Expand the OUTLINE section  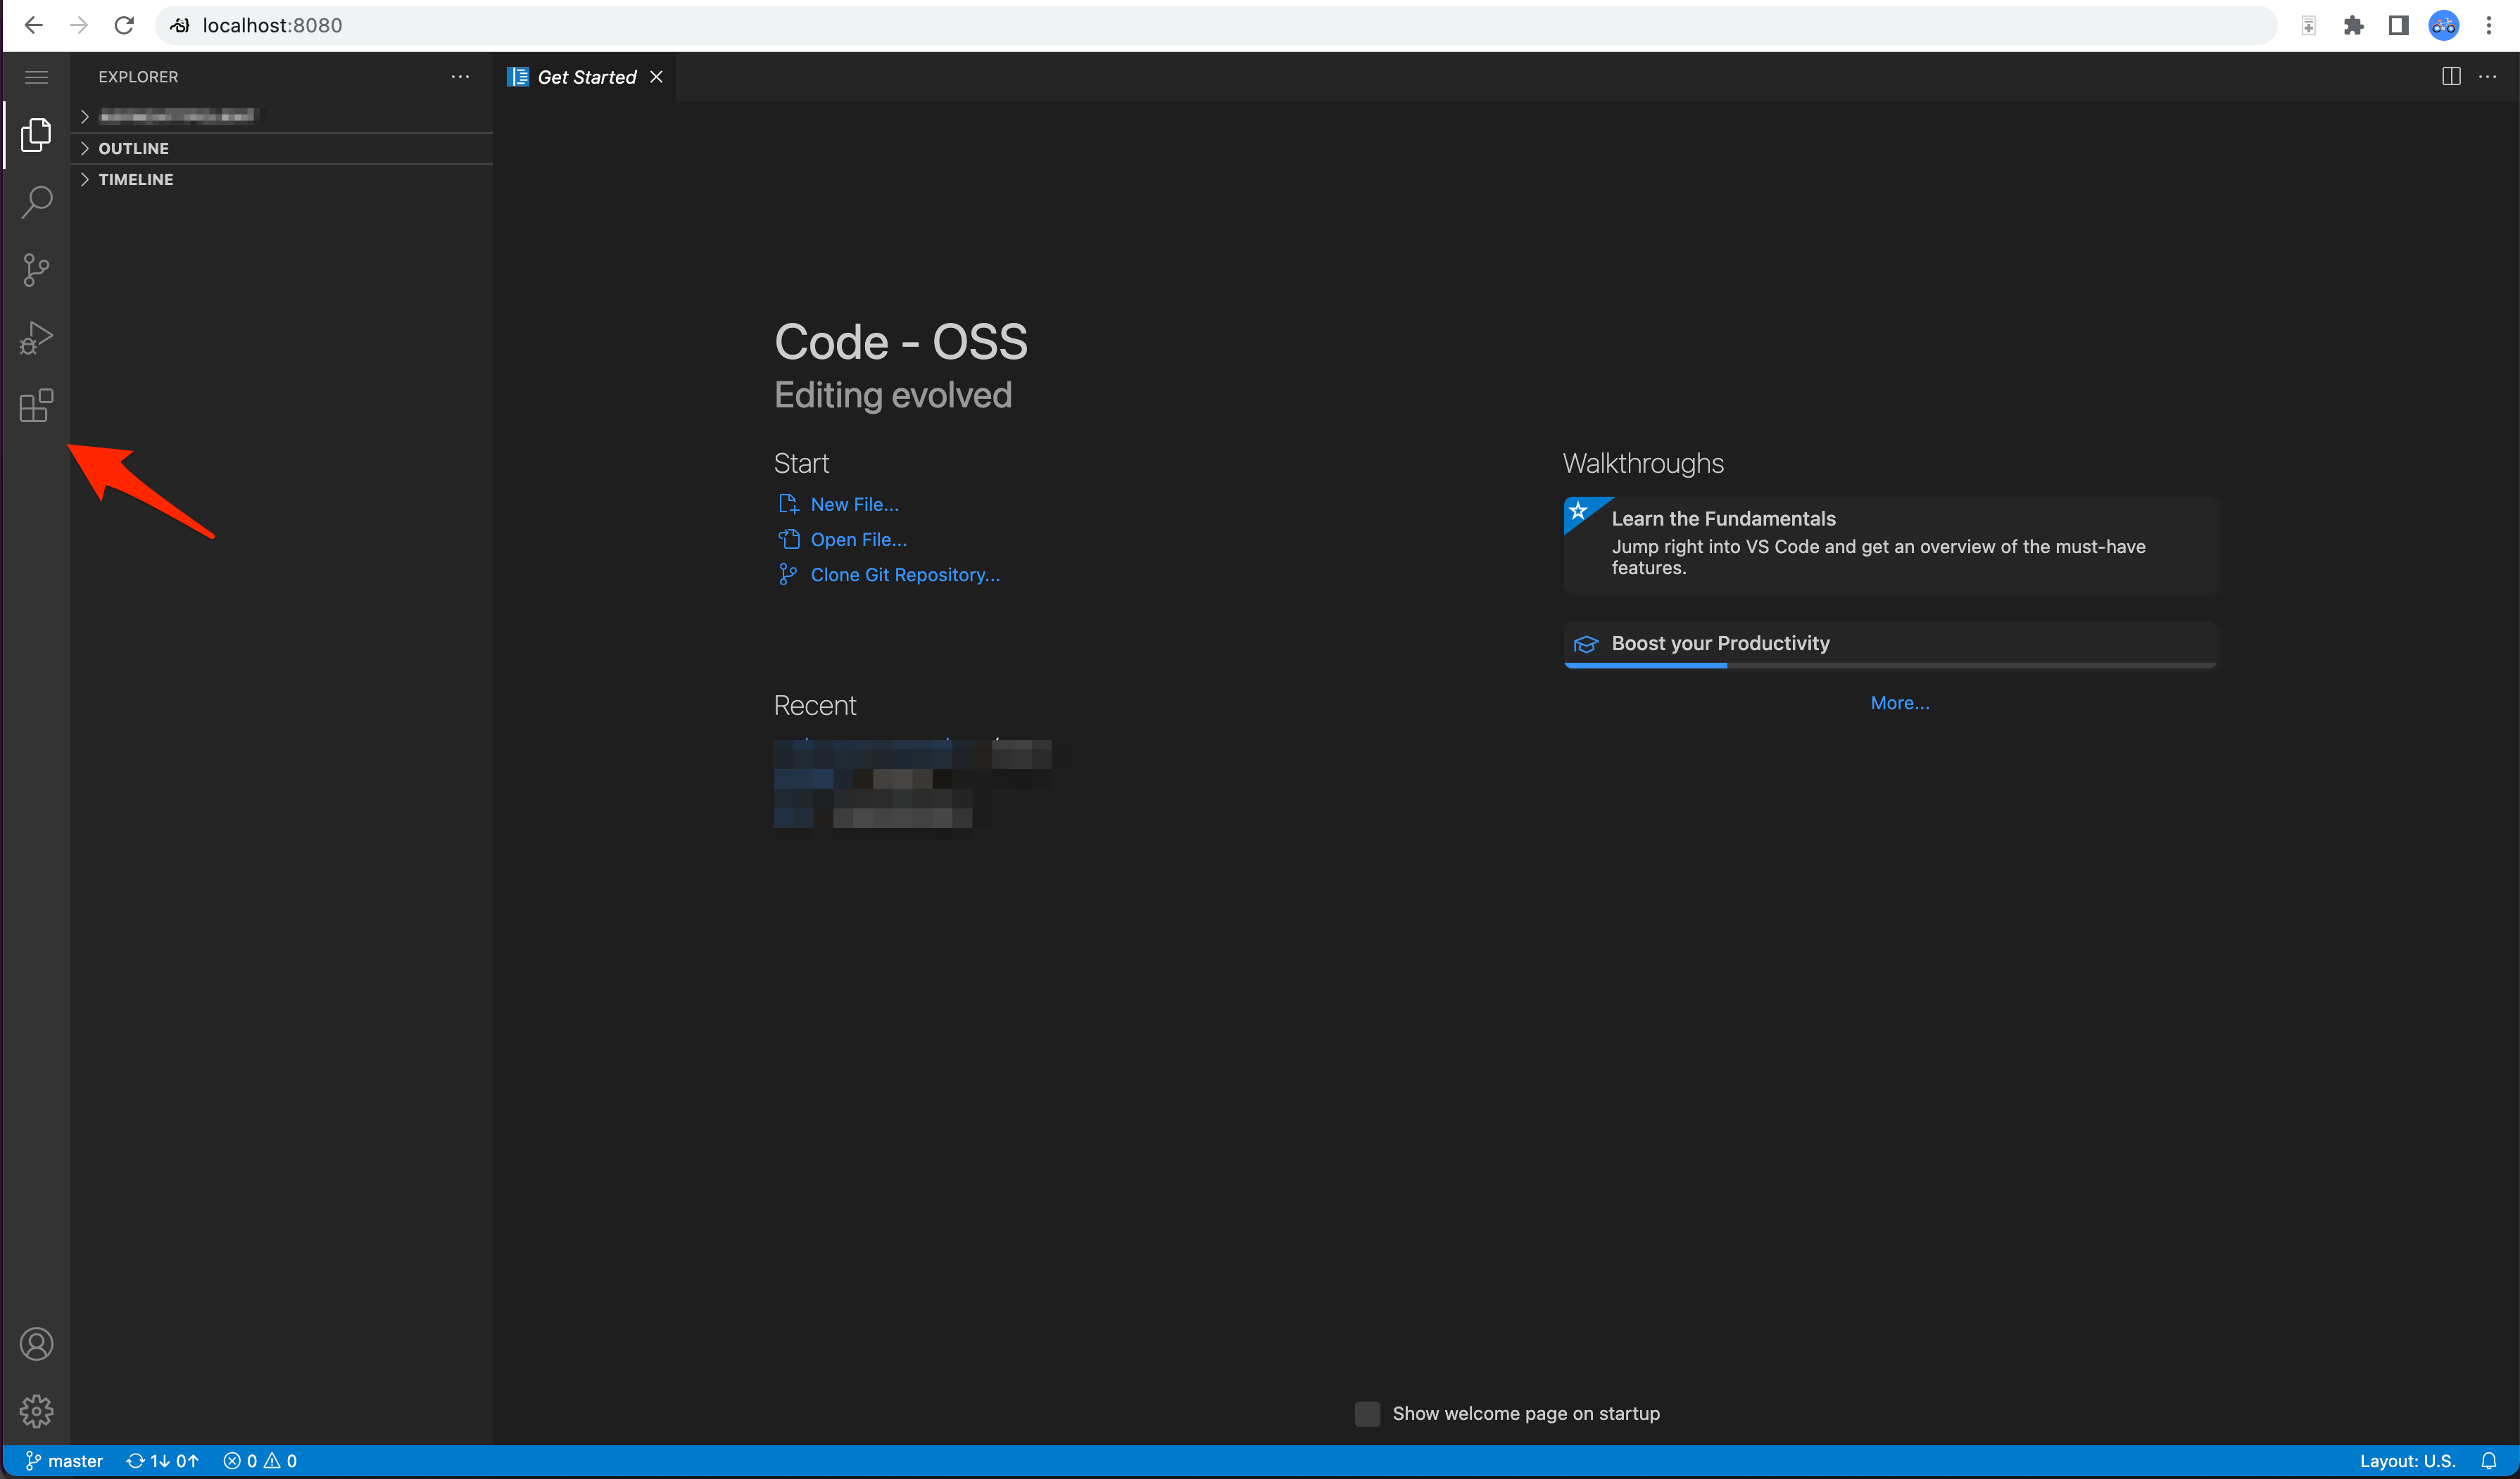point(133,148)
